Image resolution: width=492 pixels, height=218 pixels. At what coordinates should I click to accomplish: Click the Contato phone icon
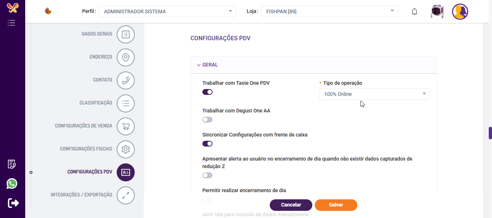[x=126, y=80]
